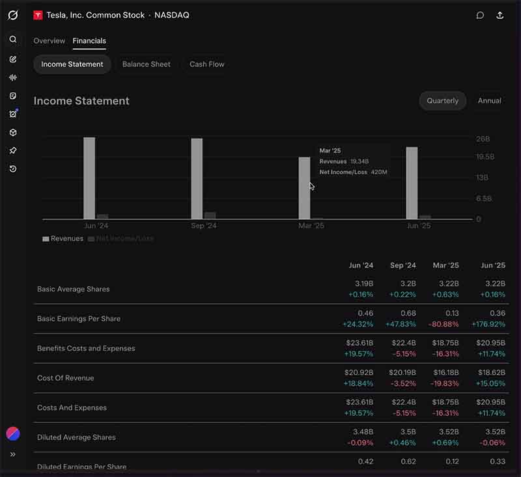Click the user profile avatar
521x477 pixels.
pos(12,433)
